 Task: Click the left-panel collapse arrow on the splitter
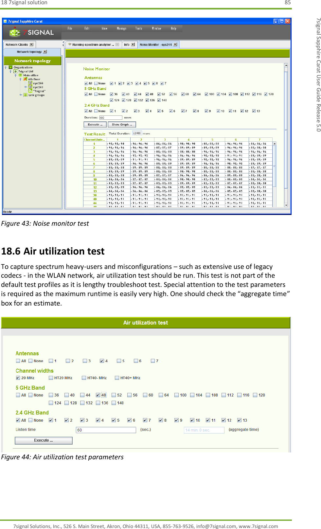point(63,43)
